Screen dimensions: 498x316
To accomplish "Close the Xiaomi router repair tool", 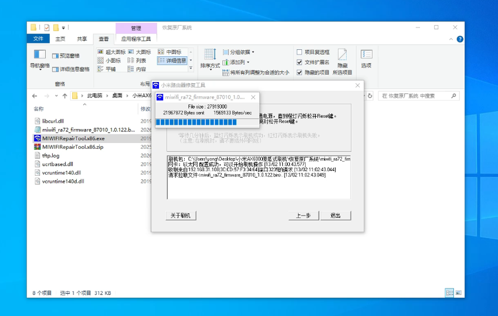I will 358,86.
